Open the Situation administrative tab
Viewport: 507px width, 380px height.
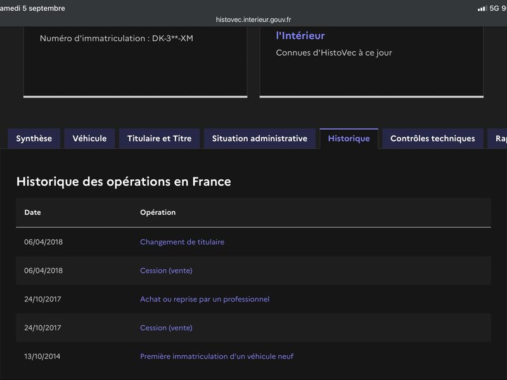coord(260,139)
